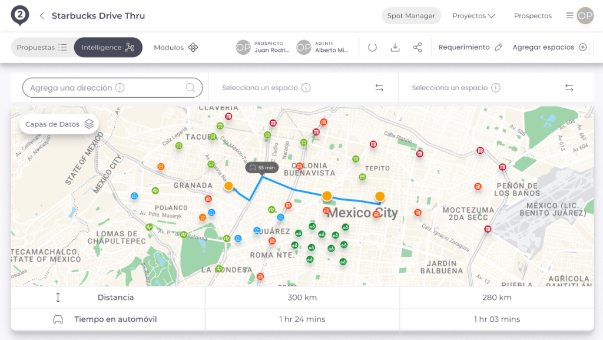Click the OP user avatar at top right
603x340 pixels.
[585, 16]
